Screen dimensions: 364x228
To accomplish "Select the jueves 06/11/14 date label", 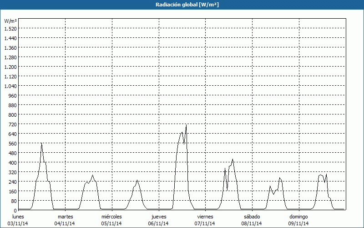I will pyautogui.click(x=158, y=220).
